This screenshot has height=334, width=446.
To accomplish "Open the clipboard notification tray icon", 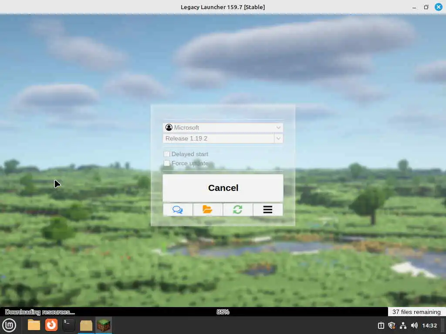I will click(x=381, y=325).
